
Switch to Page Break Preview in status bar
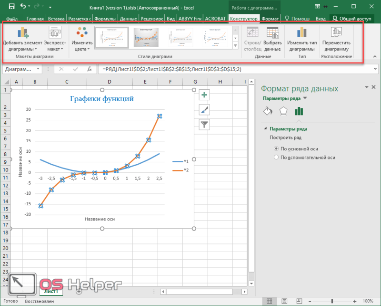point(299,301)
